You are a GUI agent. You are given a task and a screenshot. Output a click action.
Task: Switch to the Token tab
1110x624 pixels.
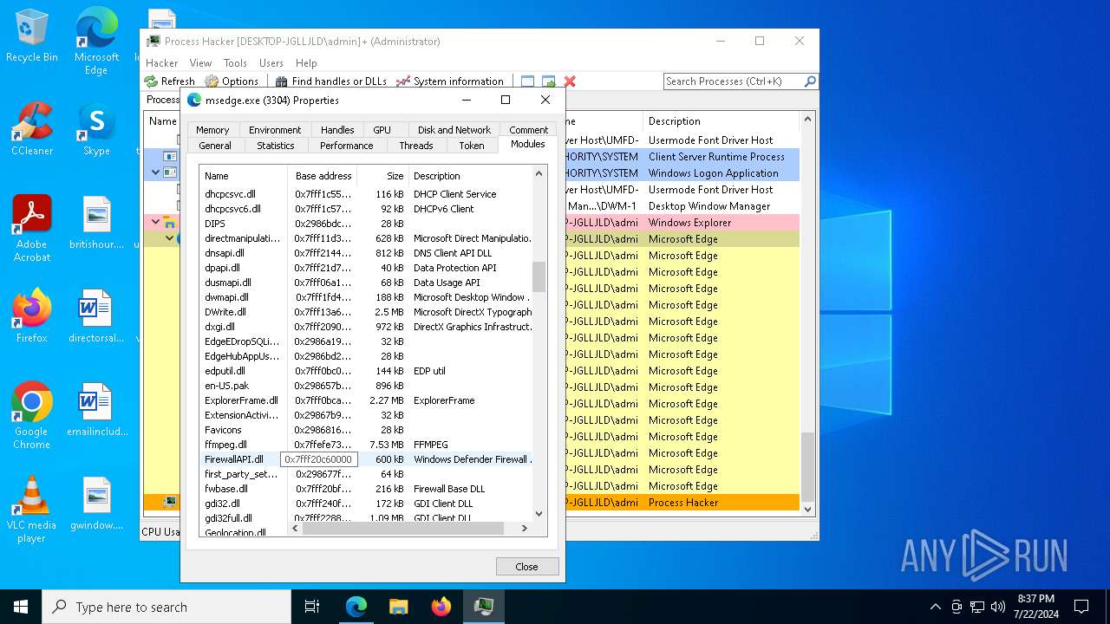pyautogui.click(x=472, y=146)
